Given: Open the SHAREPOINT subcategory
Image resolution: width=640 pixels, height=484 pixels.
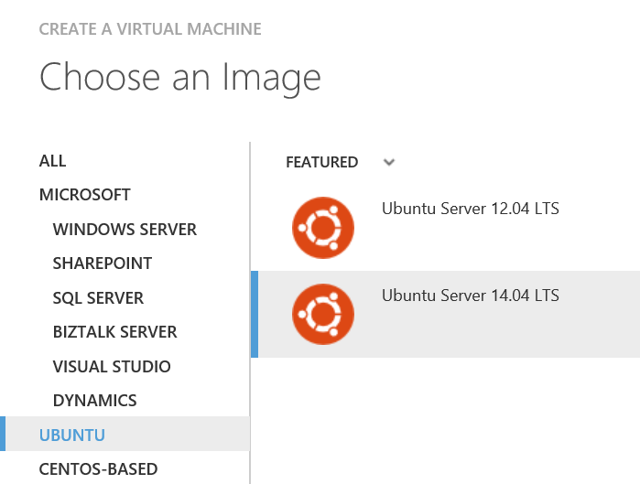Looking at the screenshot, I should [103, 264].
